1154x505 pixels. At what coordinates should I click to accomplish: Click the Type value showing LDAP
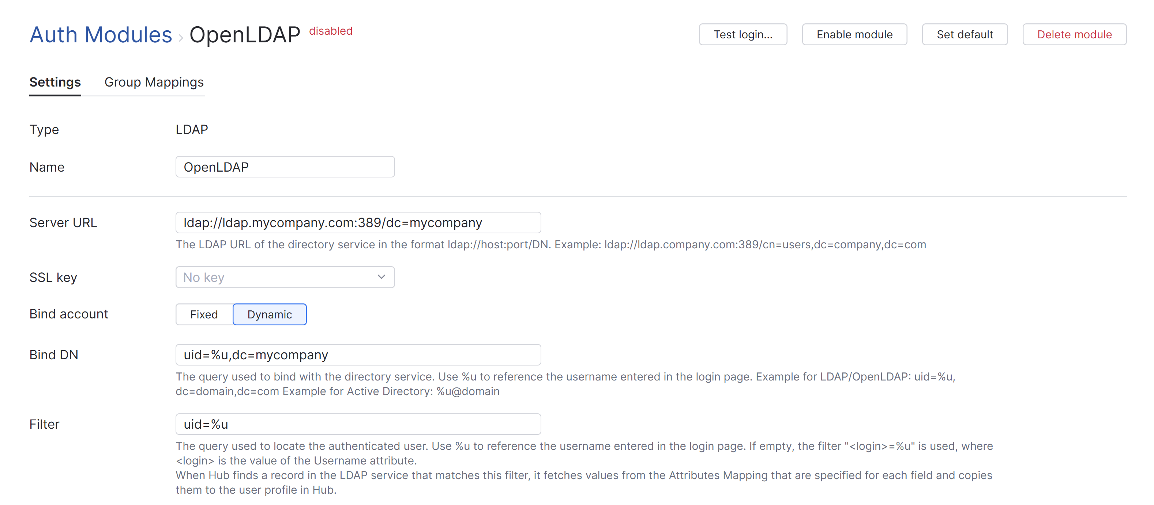(192, 129)
